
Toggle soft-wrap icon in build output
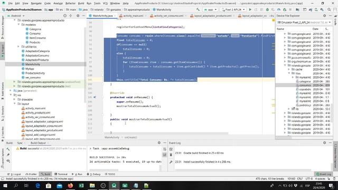[x=164, y=149]
